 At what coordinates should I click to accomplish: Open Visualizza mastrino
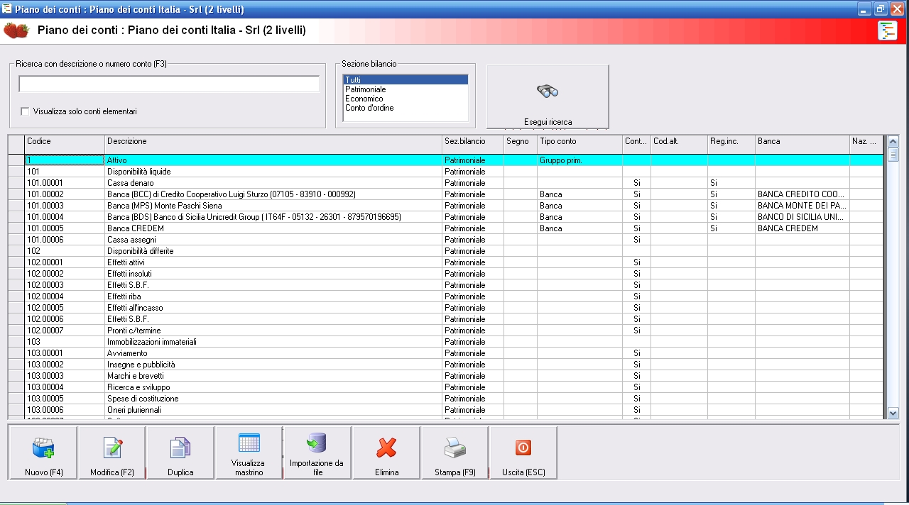click(249, 453)
